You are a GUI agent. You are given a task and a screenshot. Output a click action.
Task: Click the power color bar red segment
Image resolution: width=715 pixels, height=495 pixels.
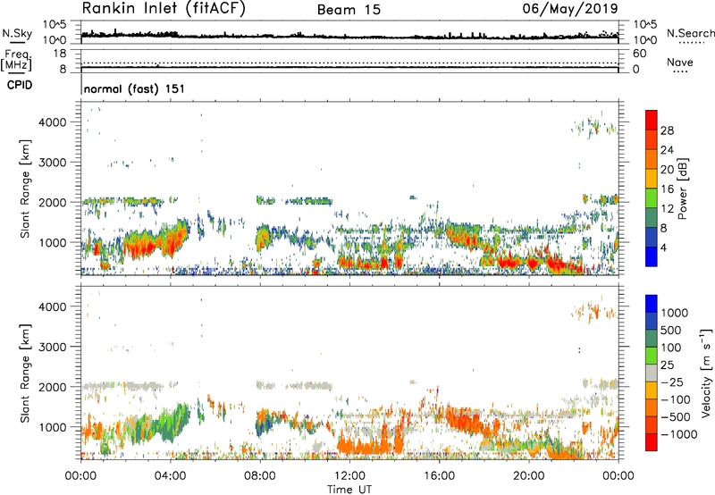[652, 120]
